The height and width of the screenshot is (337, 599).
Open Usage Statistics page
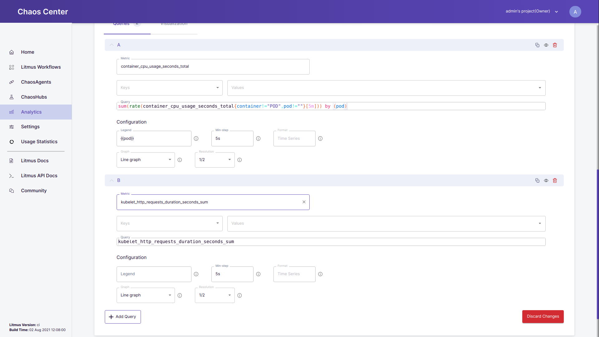[39, 142]
